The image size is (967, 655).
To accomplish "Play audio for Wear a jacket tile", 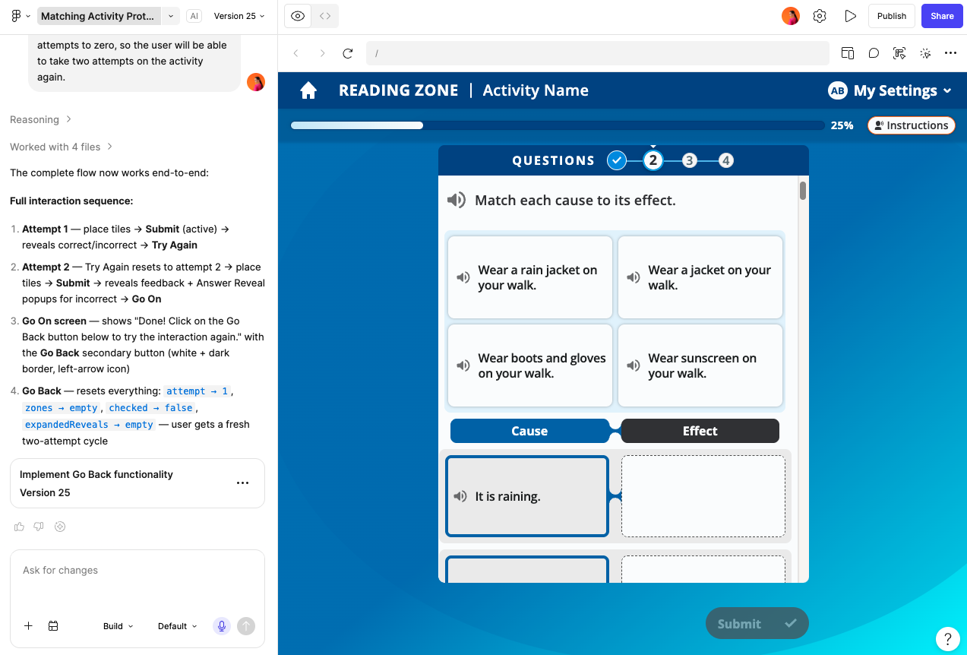I will pos(633,277).
